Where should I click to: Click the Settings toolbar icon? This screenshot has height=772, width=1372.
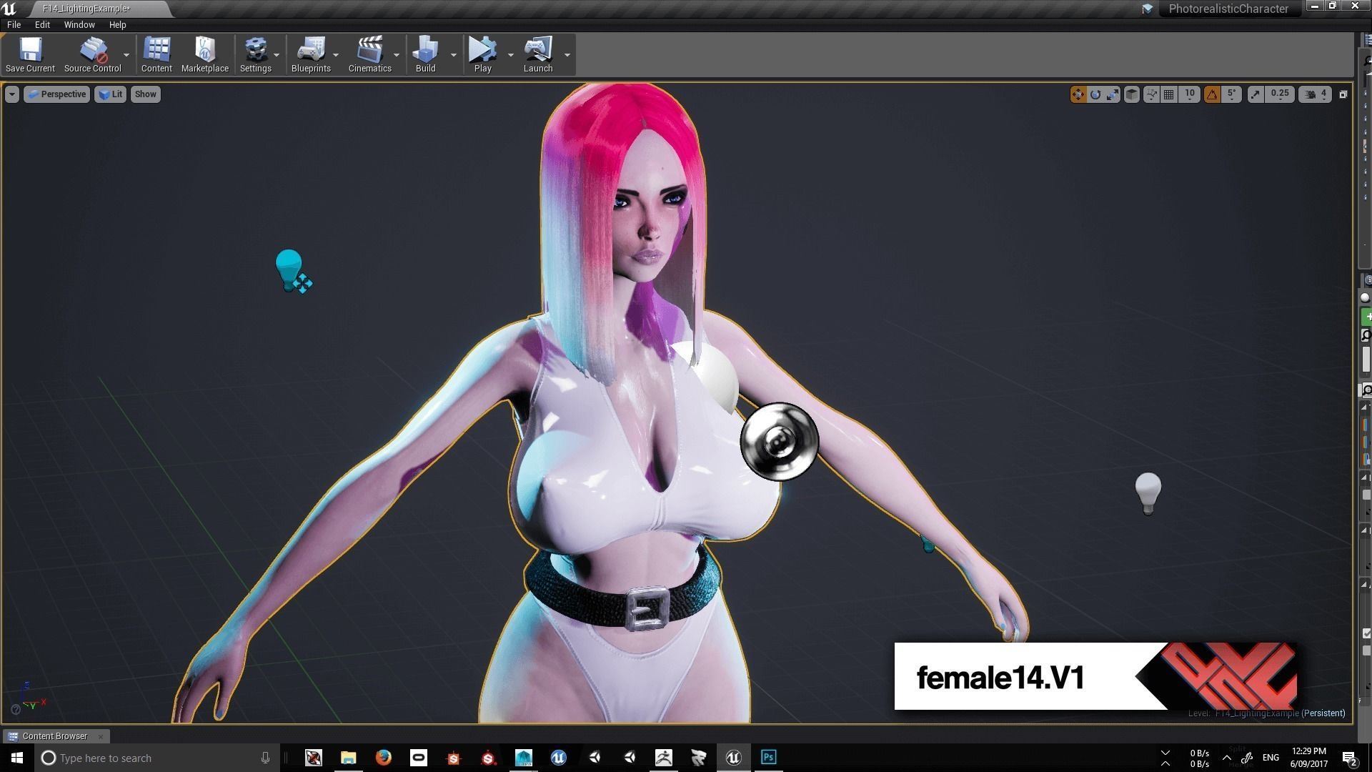(255, 54)
